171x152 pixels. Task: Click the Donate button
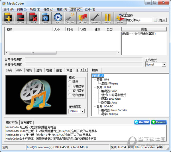[159, 122]
